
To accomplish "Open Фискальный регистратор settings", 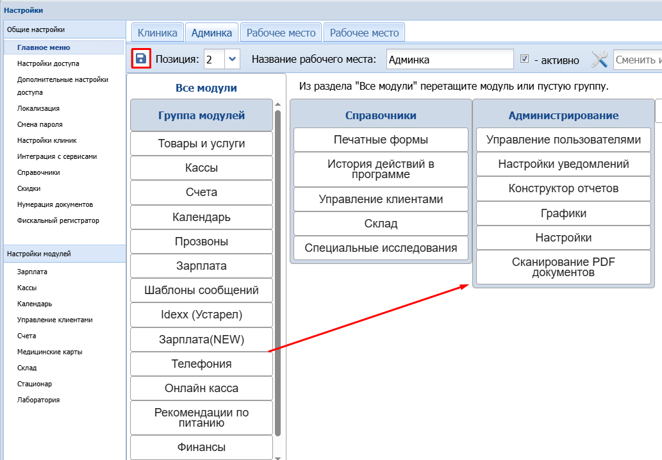I will pos(58,220).
